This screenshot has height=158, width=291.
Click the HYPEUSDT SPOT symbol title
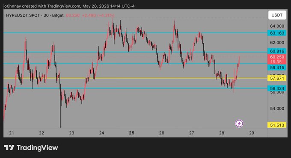coord(23,15)
